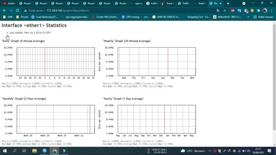Screen dimensions: 276x155
Task: Expand the system tray hidden icons chevron
Action: click(210, 151)
